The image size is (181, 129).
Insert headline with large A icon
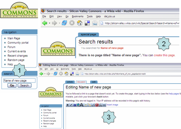point(82,105)
